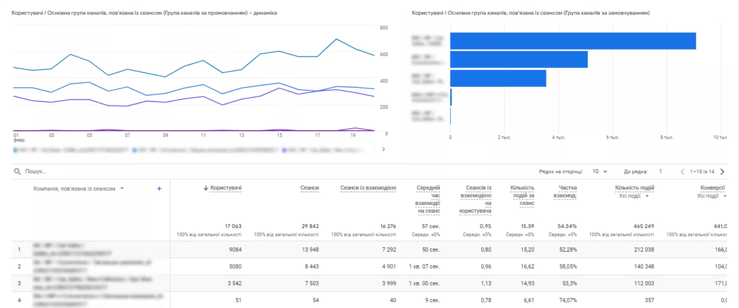Go to the previous table page arrow
The height and width of the screenshot is (308, 739).
point(682,172)
